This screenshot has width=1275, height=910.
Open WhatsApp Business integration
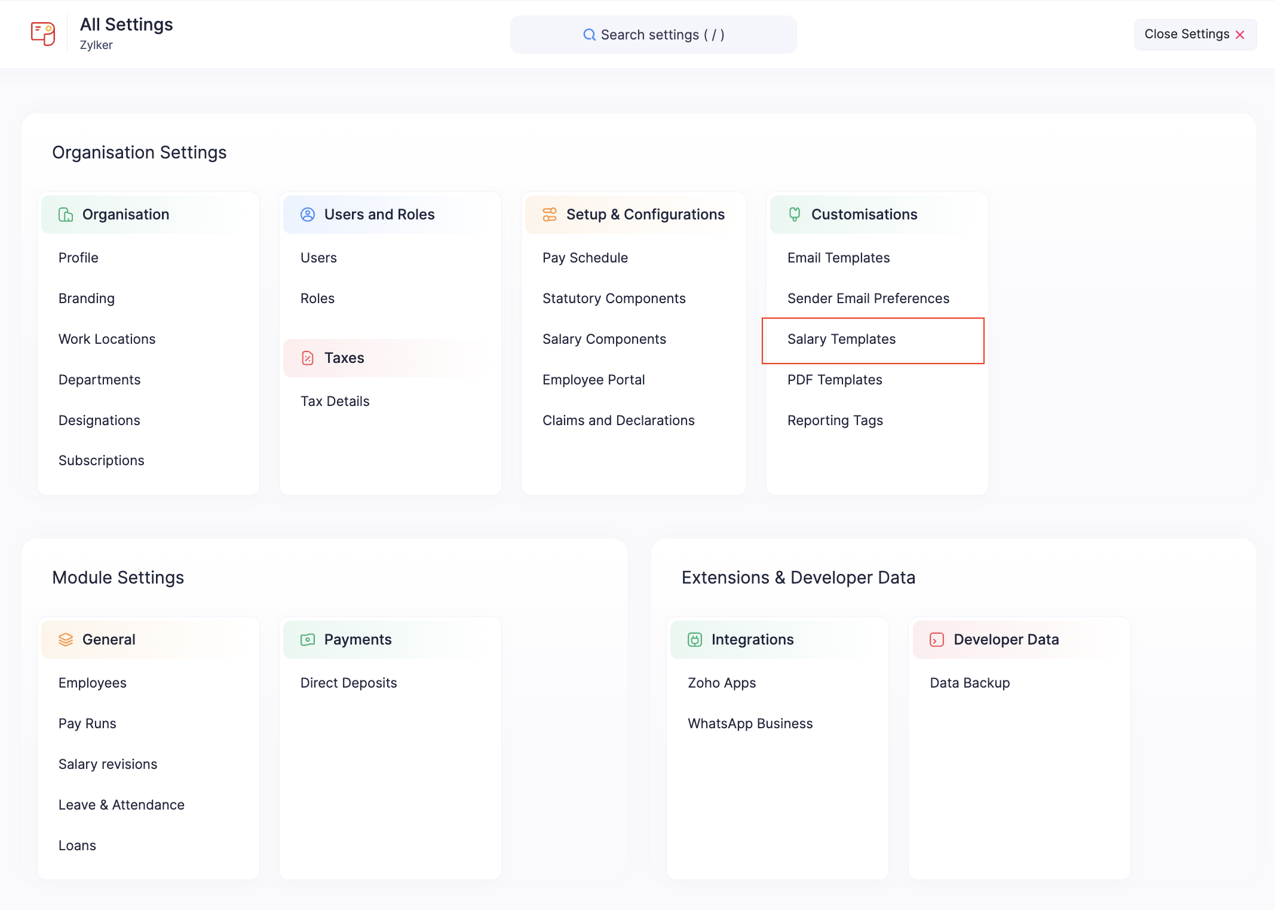pyautogui.click(x=750, y=724)
